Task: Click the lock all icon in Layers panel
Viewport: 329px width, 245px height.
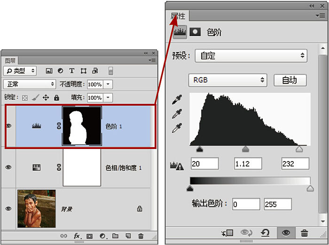Action: [56, 98]
